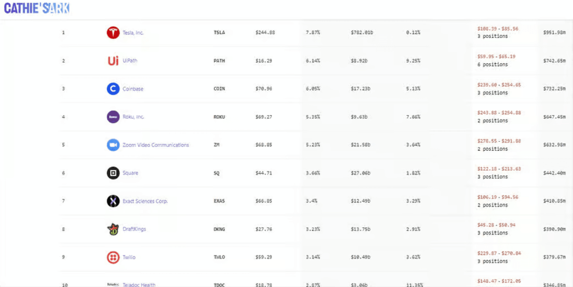Click the 6.14% weight for UiPath
The width and height of the screenshot is (573, 287).
click(x=313, y=61)
